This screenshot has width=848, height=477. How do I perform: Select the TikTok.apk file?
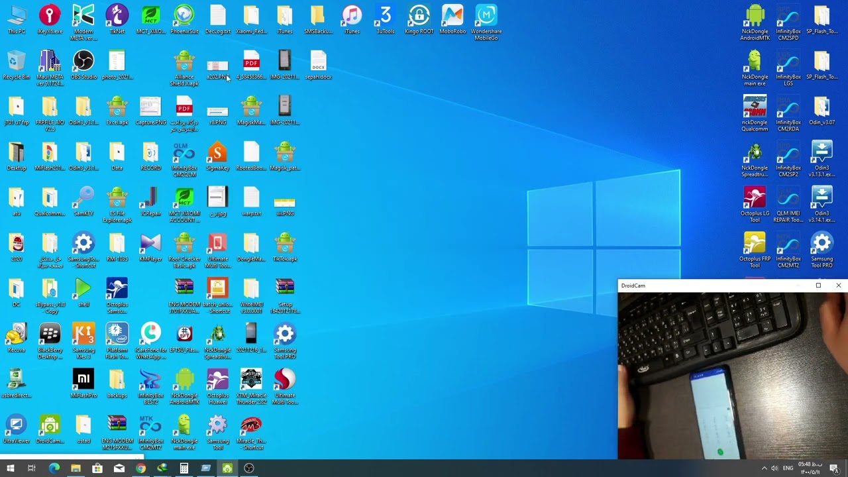click(285, 248)
